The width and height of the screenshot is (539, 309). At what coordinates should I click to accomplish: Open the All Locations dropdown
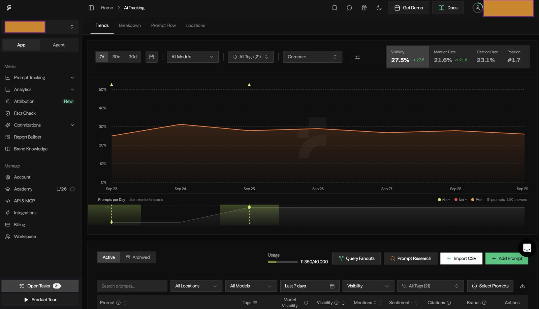(196, 286)
